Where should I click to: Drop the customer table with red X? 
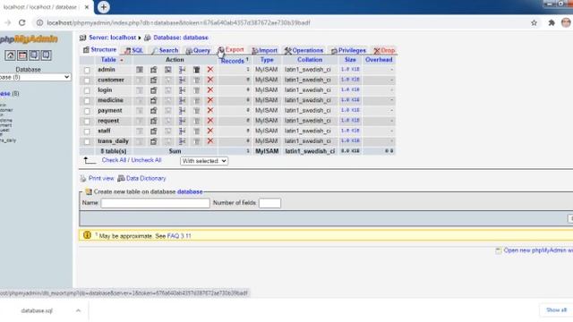tap(210, 80)
